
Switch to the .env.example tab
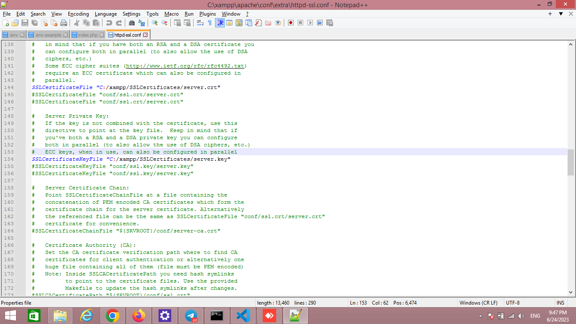coord(48,35)
